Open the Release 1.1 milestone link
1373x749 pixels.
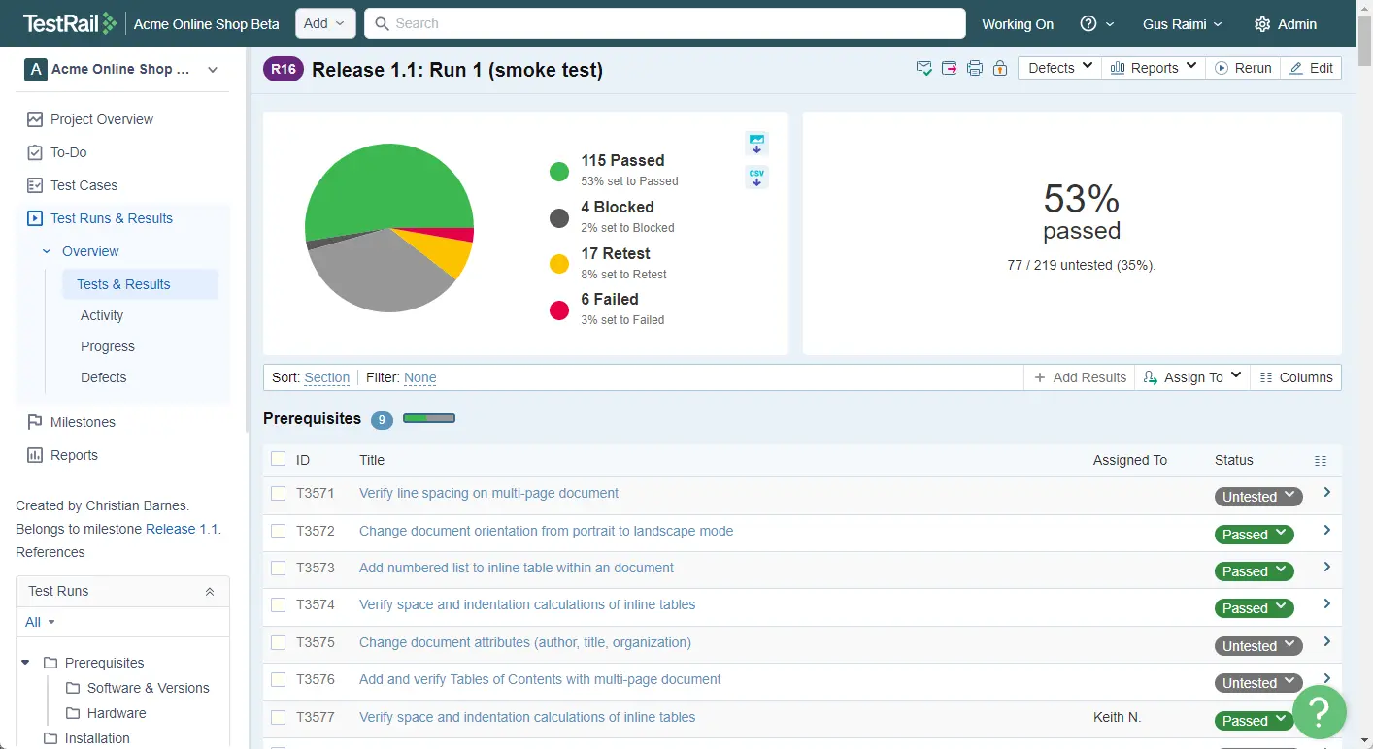point(182,529)
